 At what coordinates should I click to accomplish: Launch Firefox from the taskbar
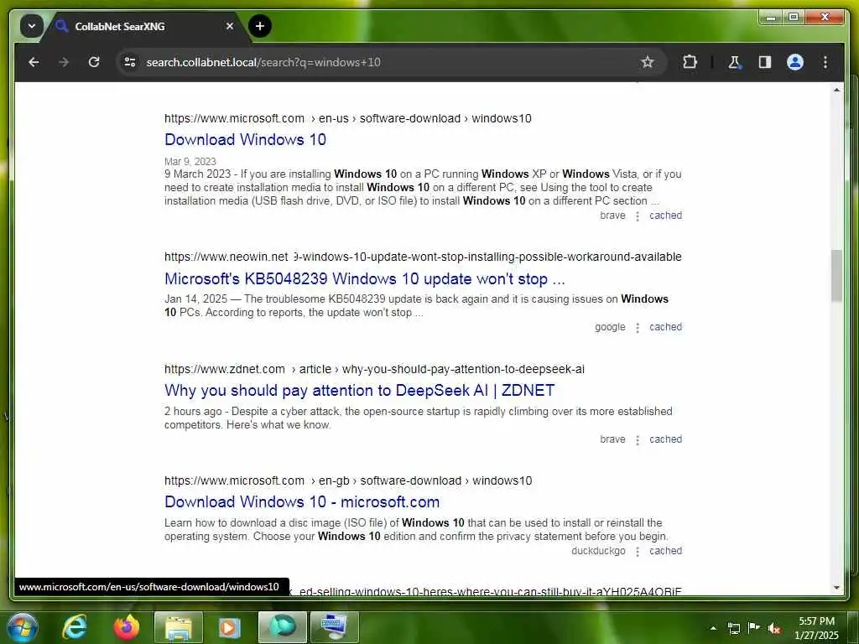coord(127,627)
